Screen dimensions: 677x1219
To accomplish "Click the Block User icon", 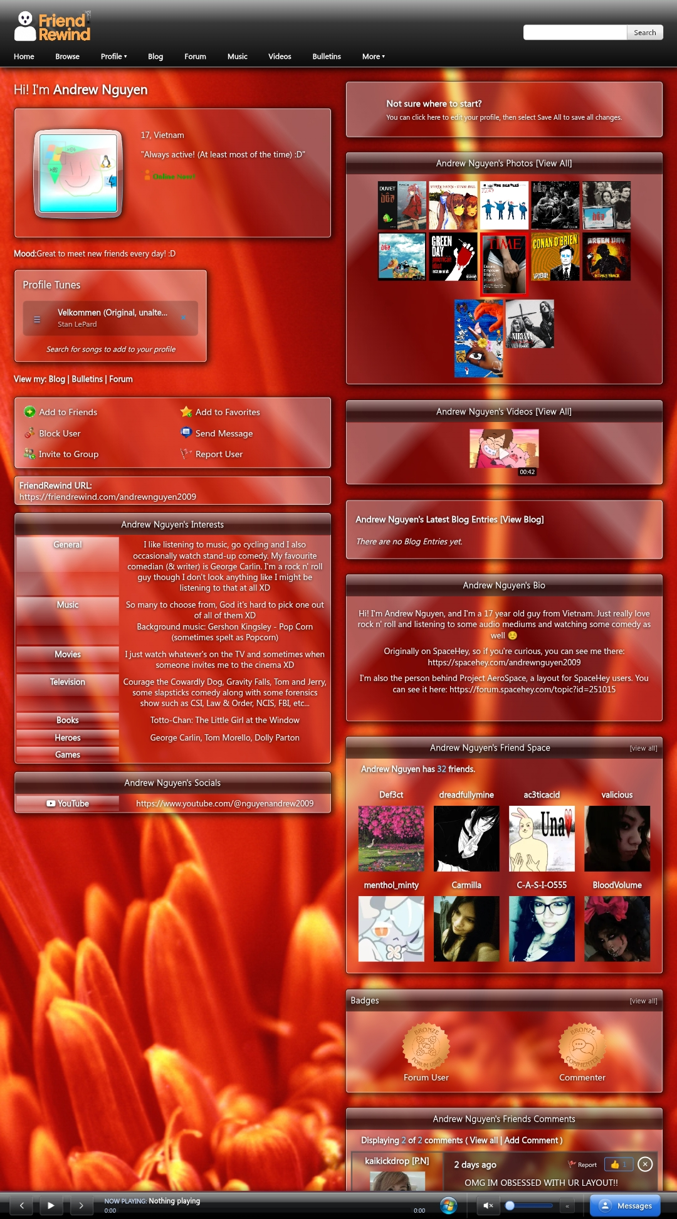I will click(29, 433).
